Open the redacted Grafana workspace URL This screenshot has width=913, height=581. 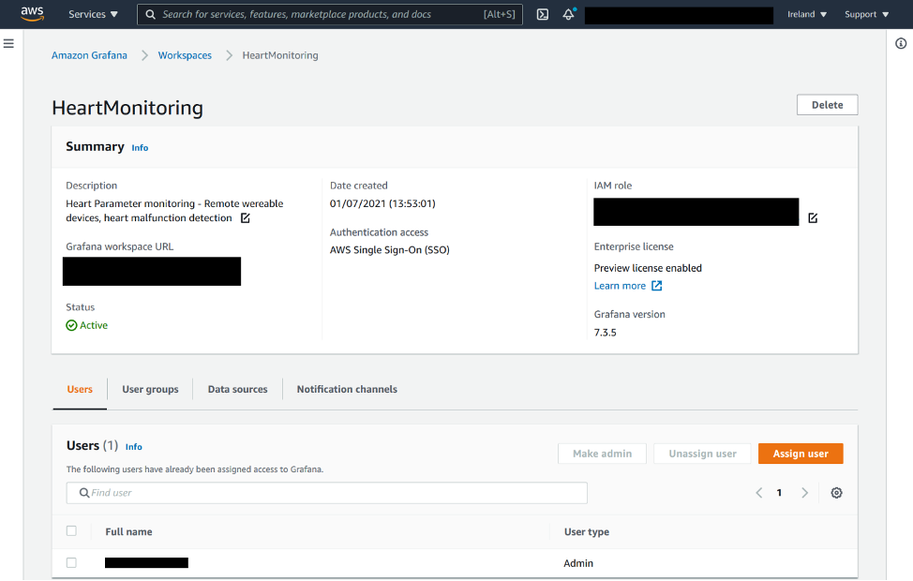pos(152,271)
